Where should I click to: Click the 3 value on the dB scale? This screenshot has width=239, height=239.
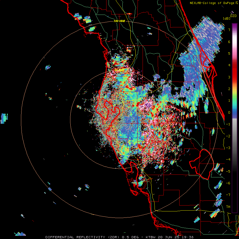point(229,77)
